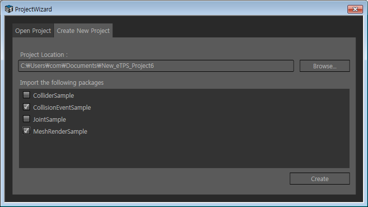This screenshot has width=368, height=207.
Task: Select the CollisionEventSample package label
Action: [x=62, y=107]
